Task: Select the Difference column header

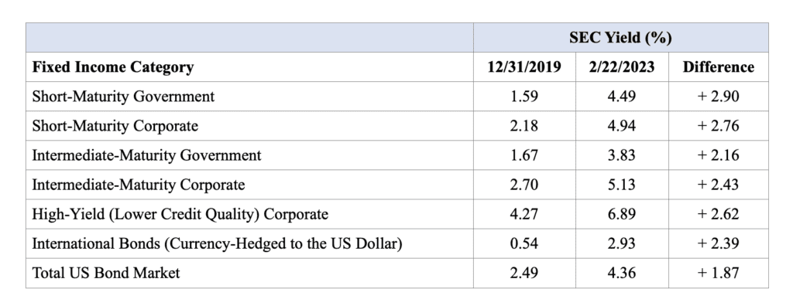Action: click(x=718, y=67)
